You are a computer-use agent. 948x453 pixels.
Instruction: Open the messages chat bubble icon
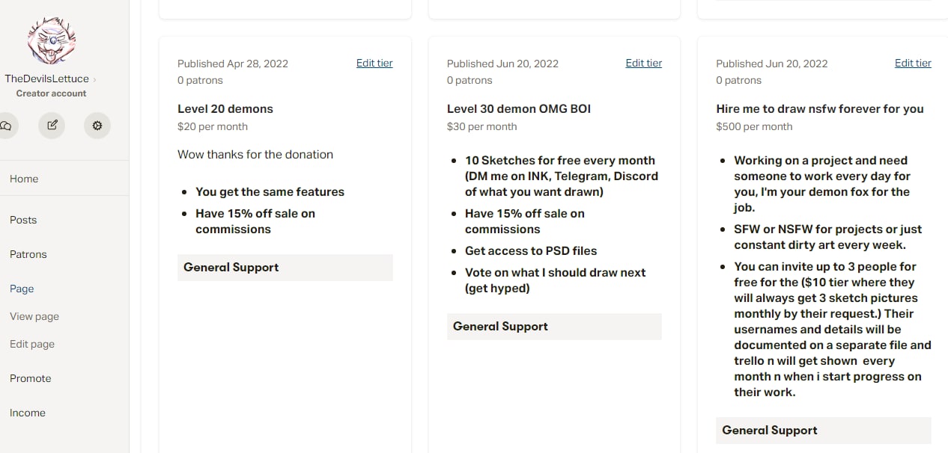tap(6, 126)
